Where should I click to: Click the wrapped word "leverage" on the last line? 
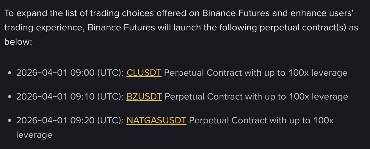click(34, 135)
